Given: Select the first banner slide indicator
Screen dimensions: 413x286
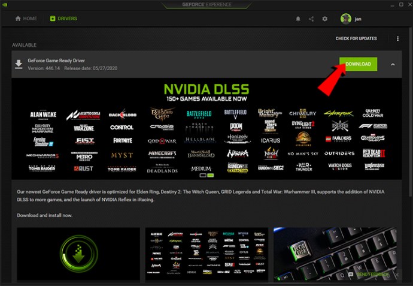Looking at the screenshot, I should (x=203, y=175).
